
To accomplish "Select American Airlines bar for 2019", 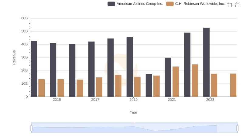I will [130, 67].
